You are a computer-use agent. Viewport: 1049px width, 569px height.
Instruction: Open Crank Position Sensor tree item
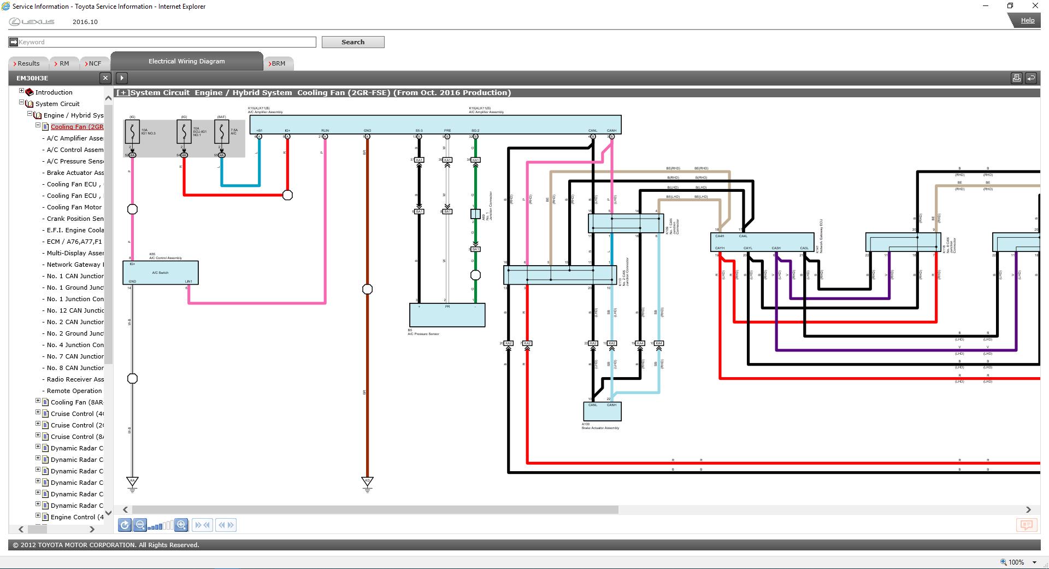click(x=75, y=219)
